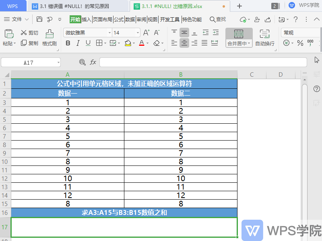This screenshot has width=322, height=241.
Task: Switch to the 数据 Data tab
Action: tap(130, 19)
